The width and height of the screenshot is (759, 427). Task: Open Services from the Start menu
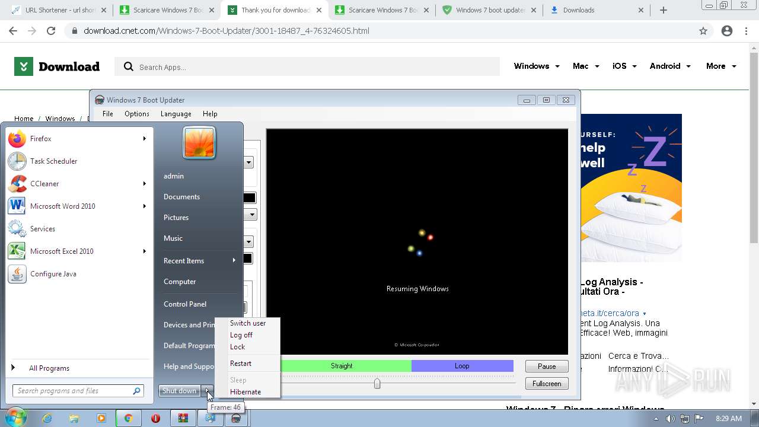(x=43, y=229)
